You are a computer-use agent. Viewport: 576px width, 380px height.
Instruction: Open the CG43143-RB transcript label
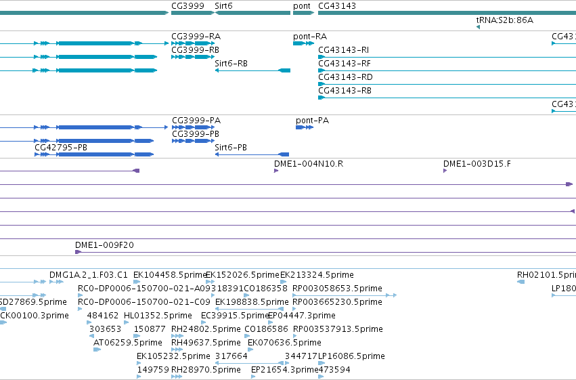click(345, 91)
